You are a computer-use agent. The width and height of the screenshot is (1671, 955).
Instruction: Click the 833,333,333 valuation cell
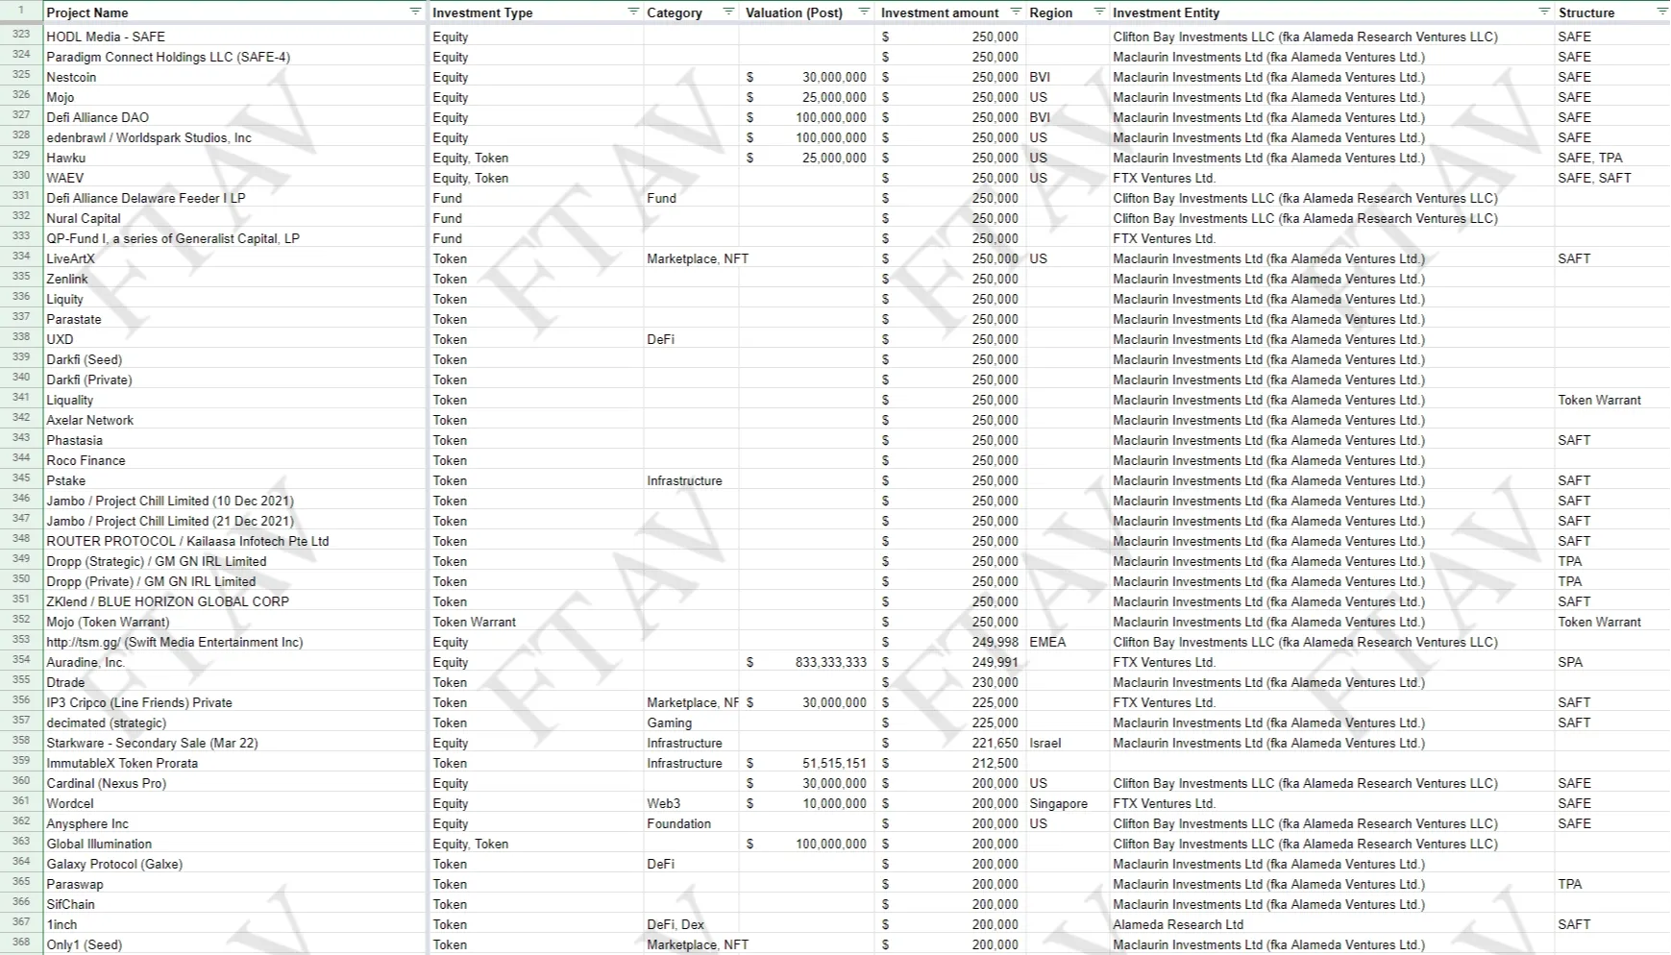(830, 662)
